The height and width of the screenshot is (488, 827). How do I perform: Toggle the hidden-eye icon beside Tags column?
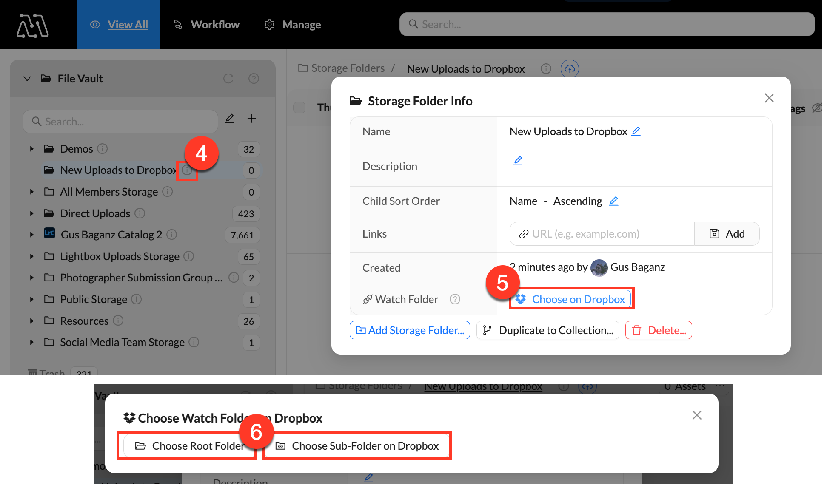point(816,108)
